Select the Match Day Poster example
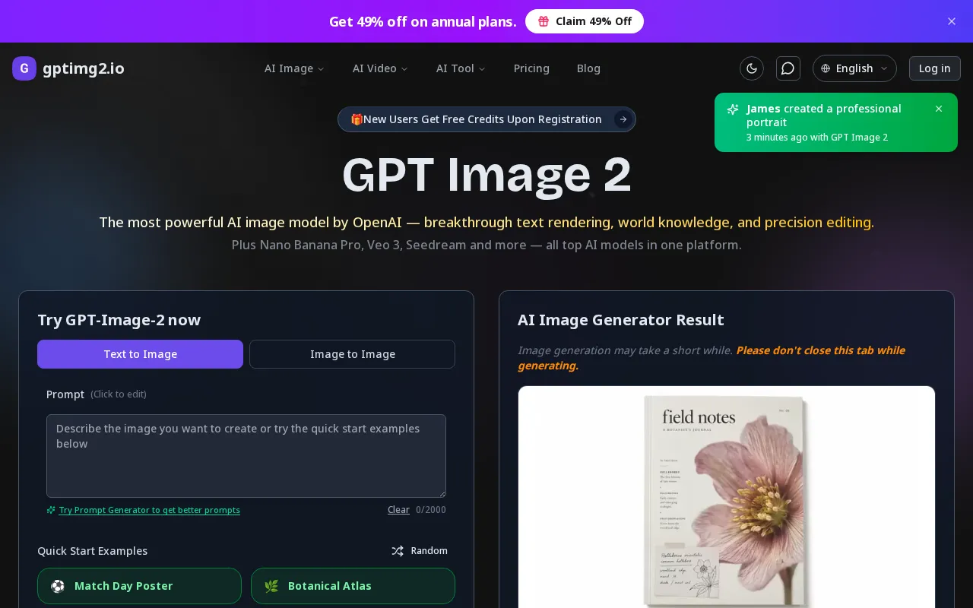The image size is (973, 608). tap(139, 586)
